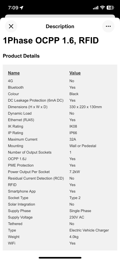This screenshot has width=120, height=261.
Task: Tap the home indicator bar at bottom
Action: pyautogui.click(x=60, y=258)
